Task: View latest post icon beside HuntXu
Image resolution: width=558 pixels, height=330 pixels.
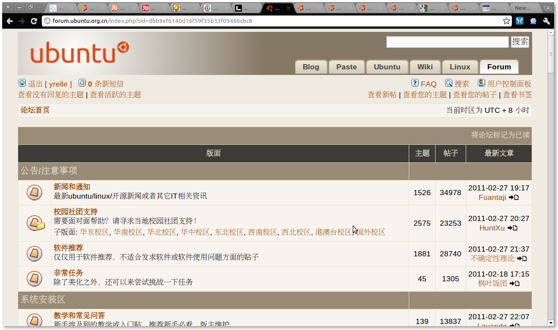Action: point(512,228)
